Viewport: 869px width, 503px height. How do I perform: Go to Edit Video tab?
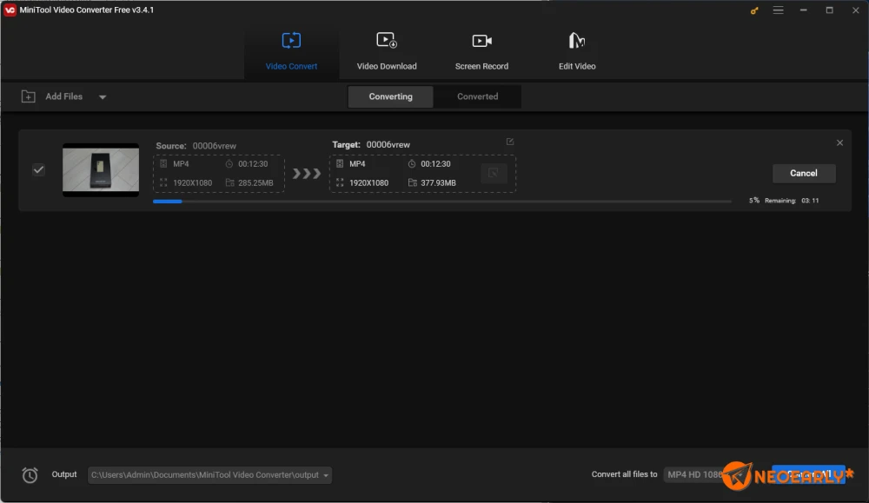click(577, 51)
